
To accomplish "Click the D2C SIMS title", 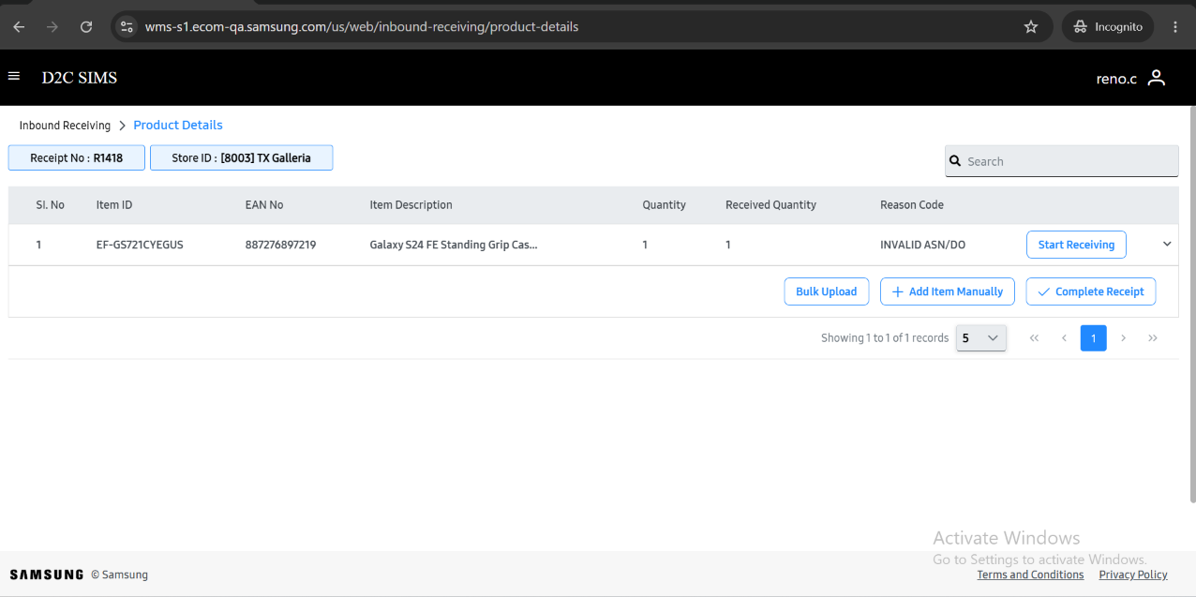I will tap(80, 78).
